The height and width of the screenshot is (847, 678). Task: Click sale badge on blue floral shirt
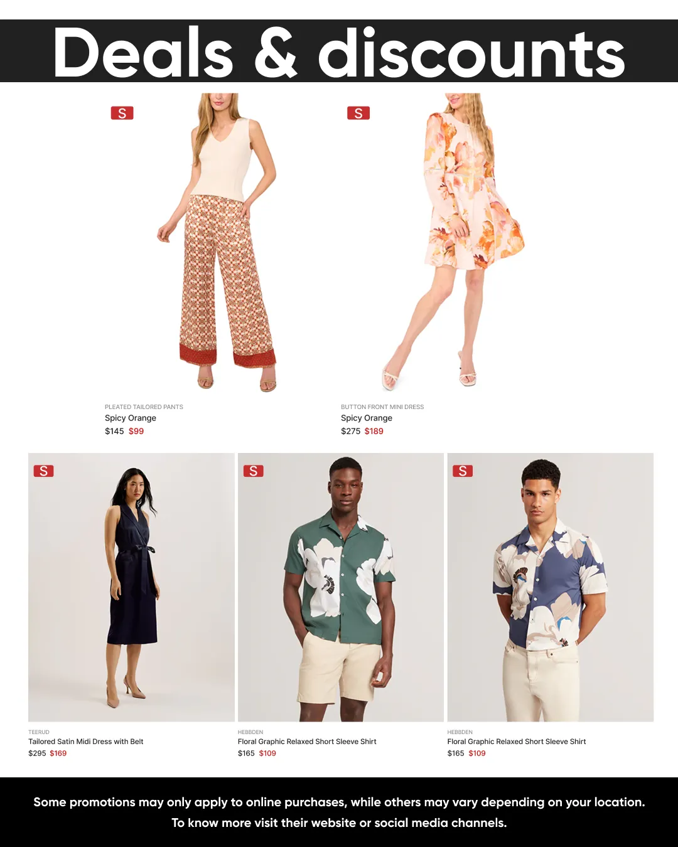(463, 471)
